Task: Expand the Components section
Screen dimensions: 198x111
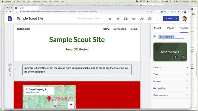Action: tap(171, 95)
